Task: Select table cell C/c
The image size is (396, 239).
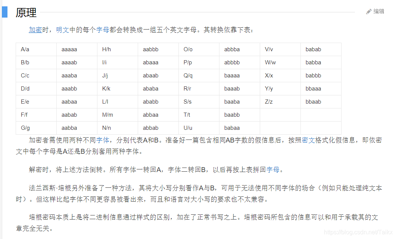Action: (x=36, y=76)
